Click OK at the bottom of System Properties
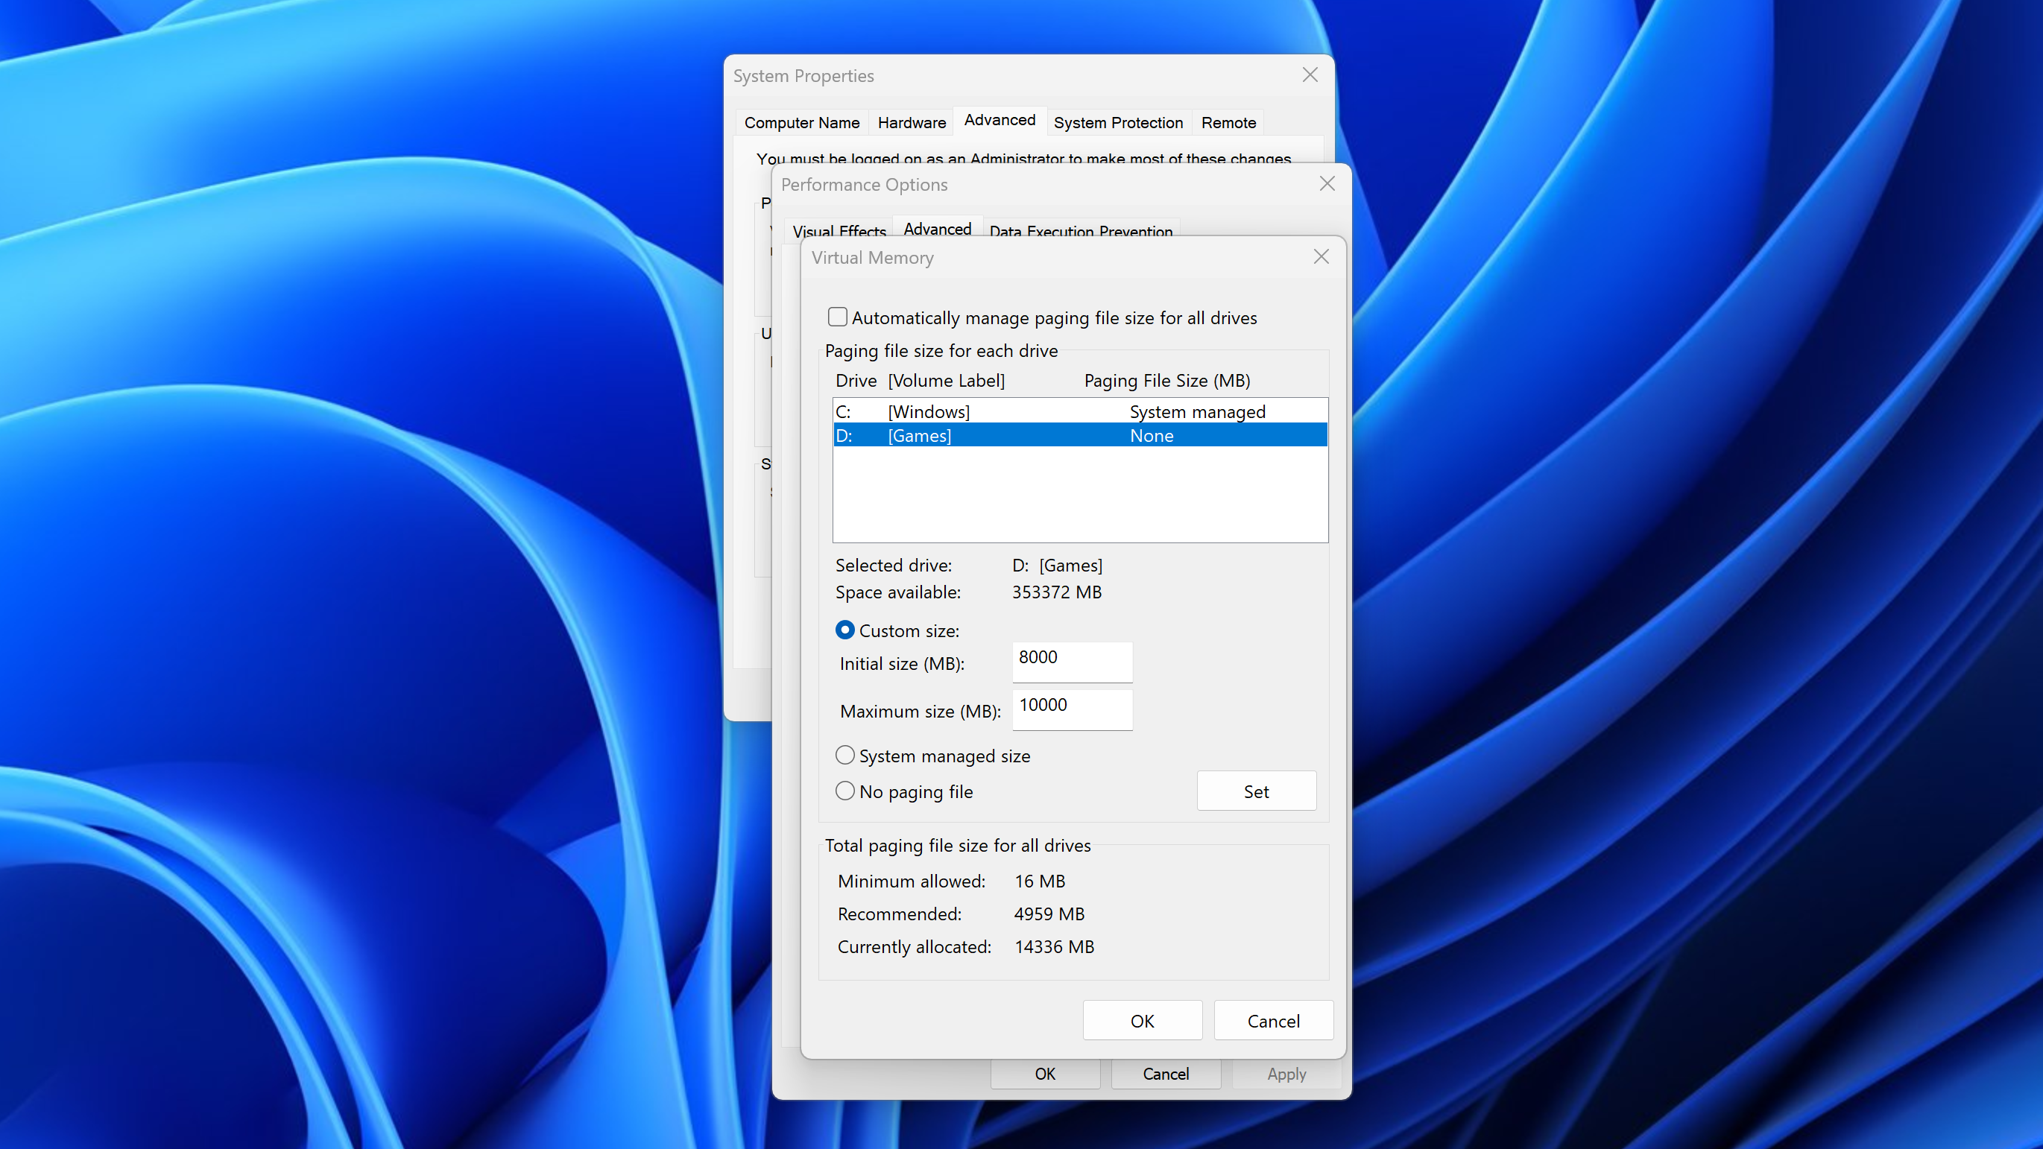2043x1149 pixels. click(x=1044, y=1074)
